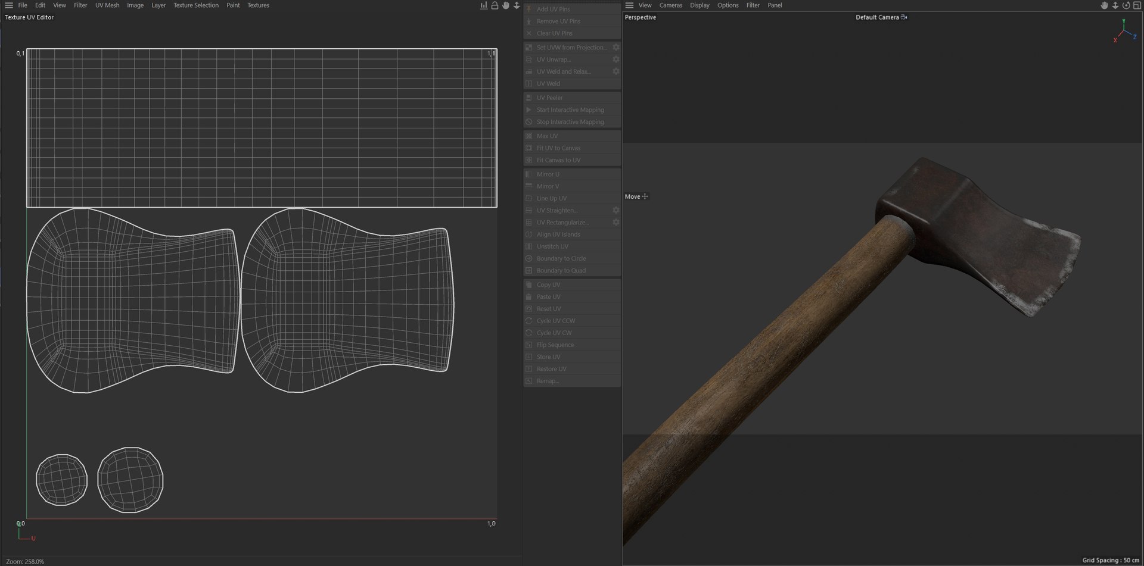
Task: Open UV Straighten settings gear
Action: (x=616, y=210)
